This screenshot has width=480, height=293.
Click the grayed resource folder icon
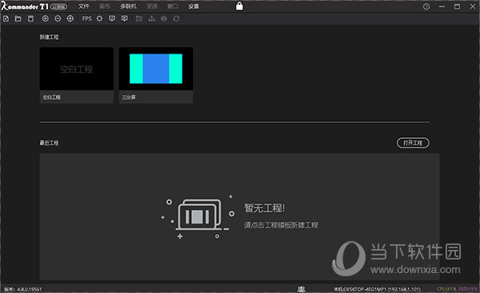click(139, 19)
